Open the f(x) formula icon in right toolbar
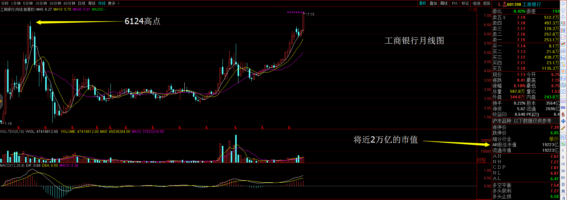The image size is (567, 200). coord(563,85)
